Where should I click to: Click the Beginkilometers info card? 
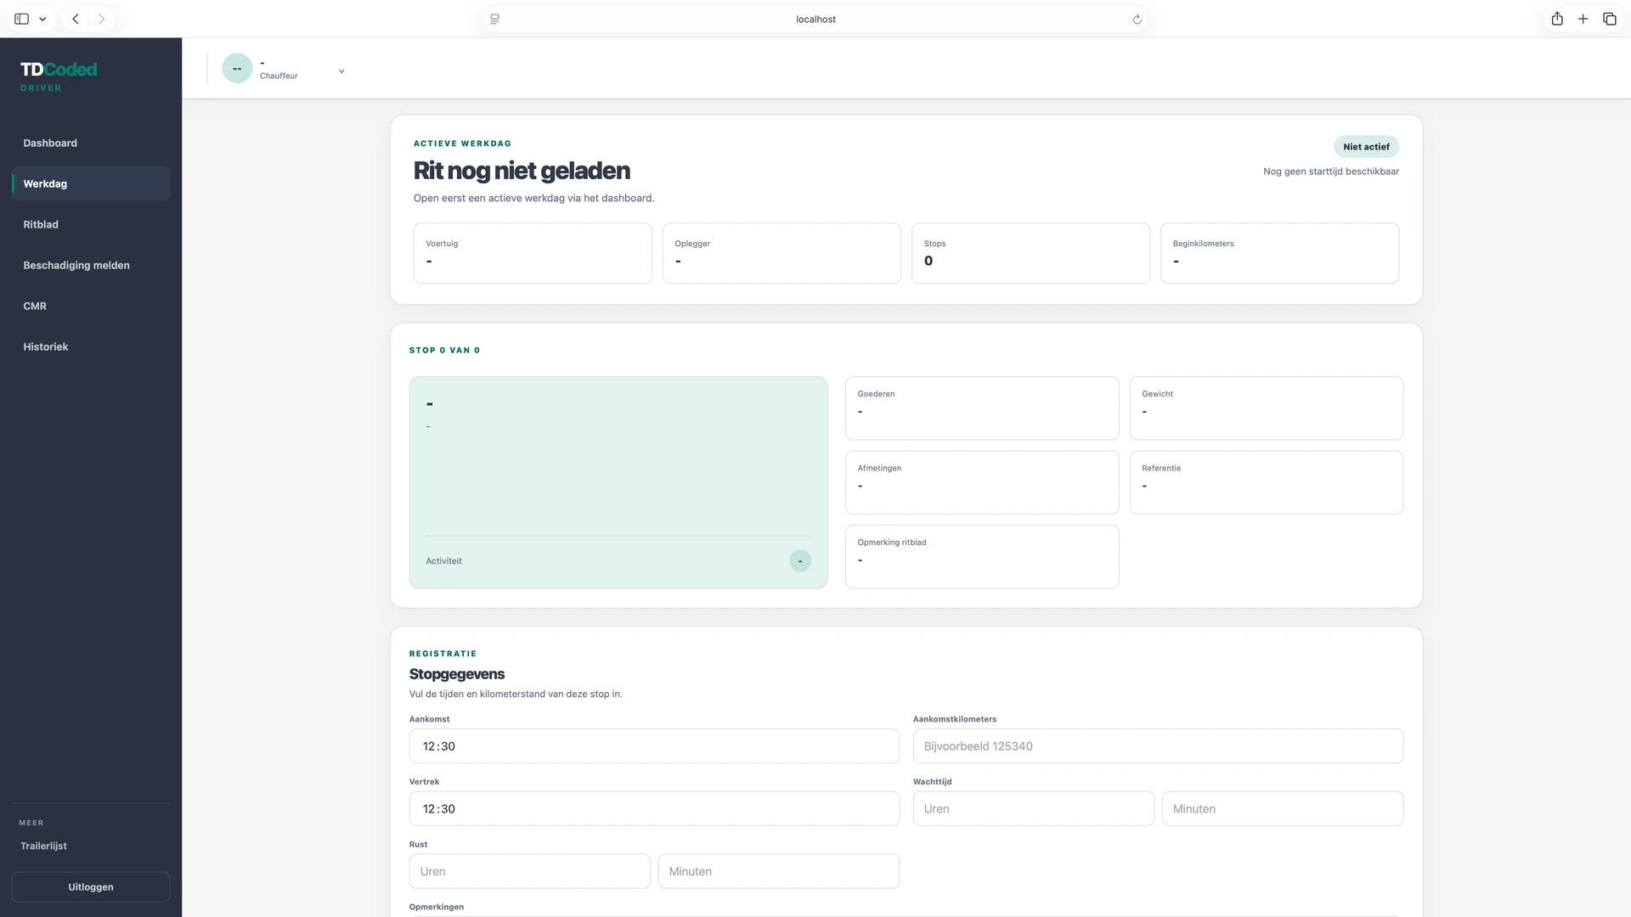1279,253
